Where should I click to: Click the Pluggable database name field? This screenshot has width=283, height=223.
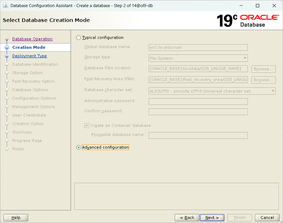198,135
